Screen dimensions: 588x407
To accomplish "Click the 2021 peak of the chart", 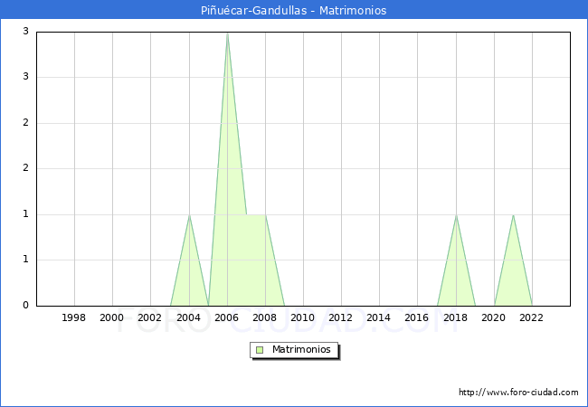I will point(513,215).
